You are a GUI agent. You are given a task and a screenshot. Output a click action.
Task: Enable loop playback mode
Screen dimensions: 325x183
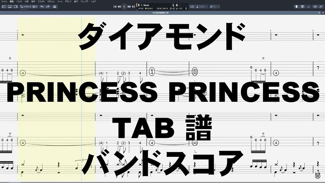(x=192, y=6)
